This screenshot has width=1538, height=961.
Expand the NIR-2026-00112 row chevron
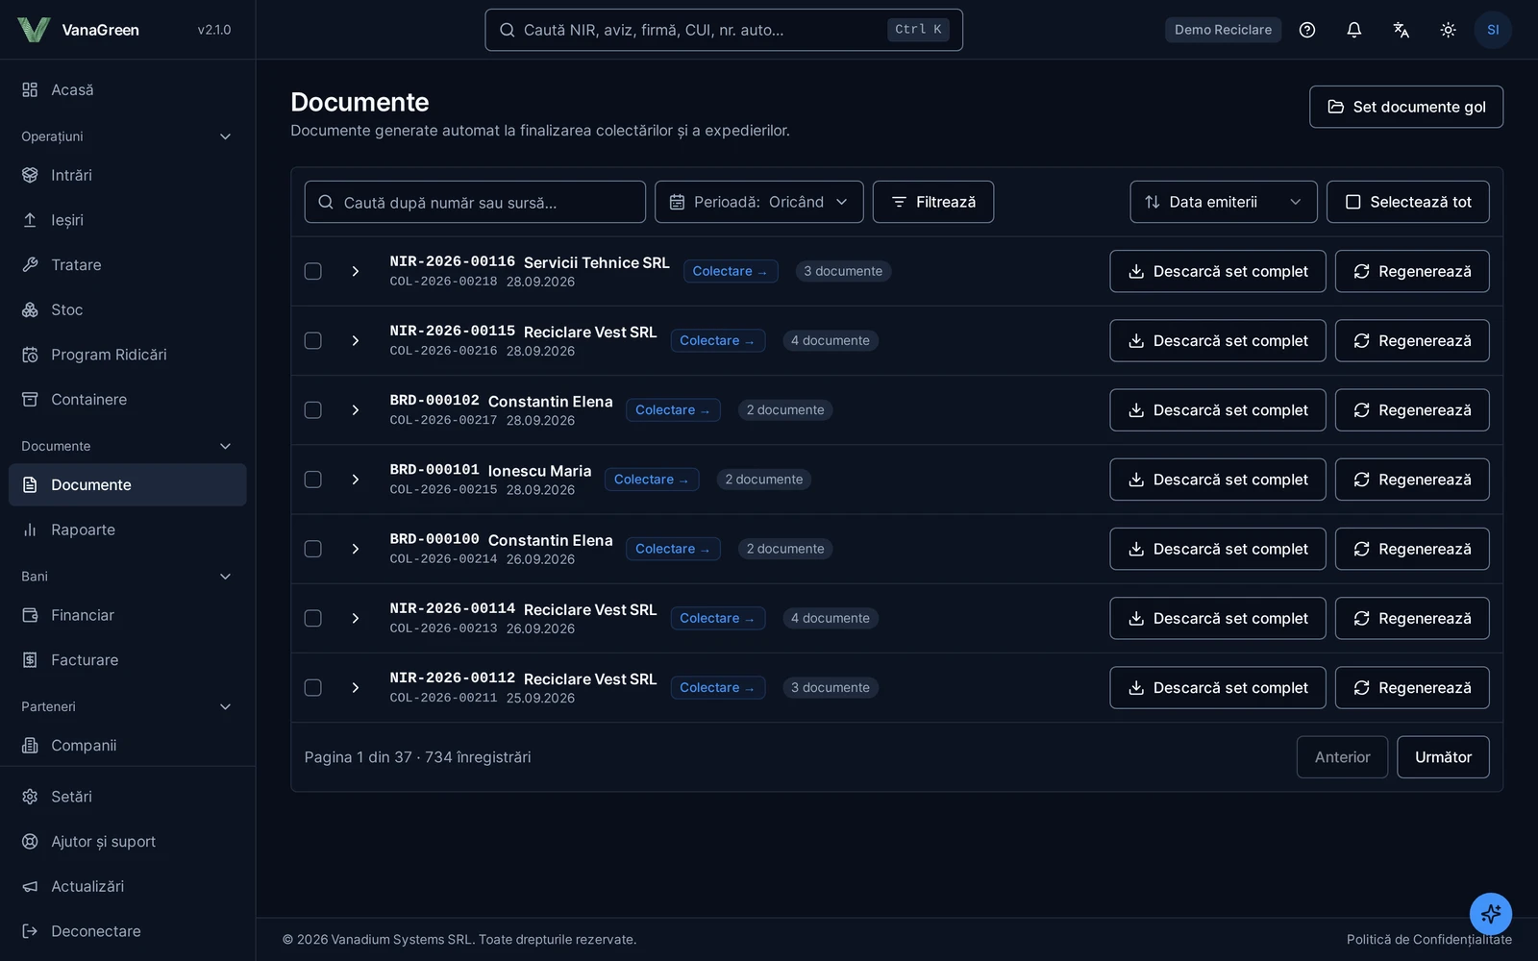click(x=356, y=688)
